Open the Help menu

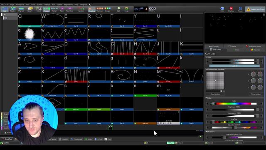[x=76, y=5]
